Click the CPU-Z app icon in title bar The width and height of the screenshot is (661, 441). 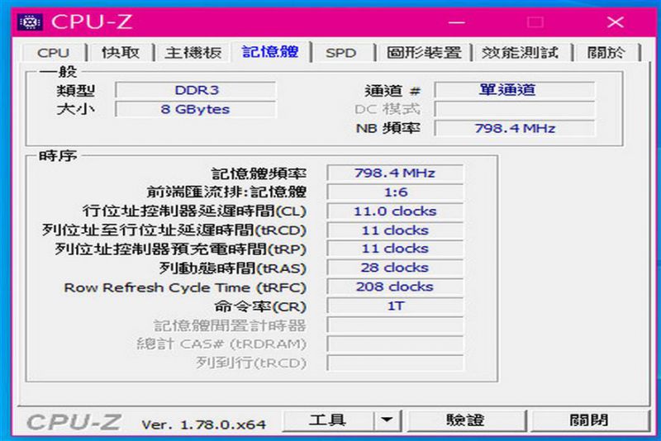[30, 22]
